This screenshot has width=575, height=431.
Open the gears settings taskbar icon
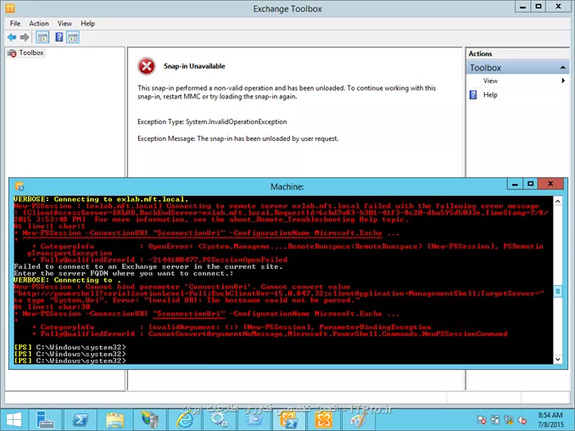click(219, 420)
